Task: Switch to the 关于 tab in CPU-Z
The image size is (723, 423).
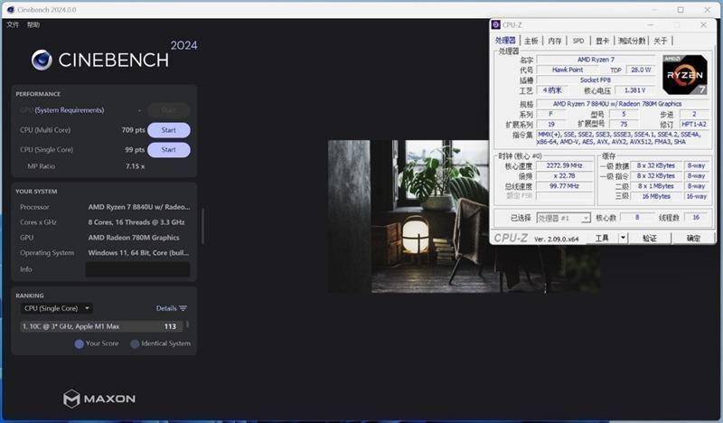Action: (661, 41)
